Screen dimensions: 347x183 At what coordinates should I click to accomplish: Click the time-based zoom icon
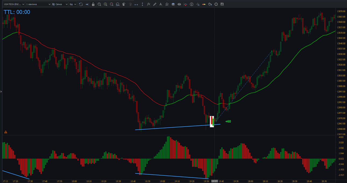99,4
